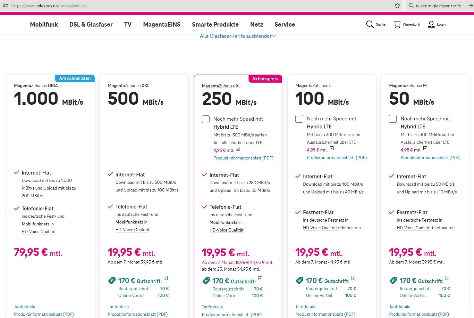Open the Smarte Produkte menu
This screenshot has width=474, height=318.
[215, 24]
